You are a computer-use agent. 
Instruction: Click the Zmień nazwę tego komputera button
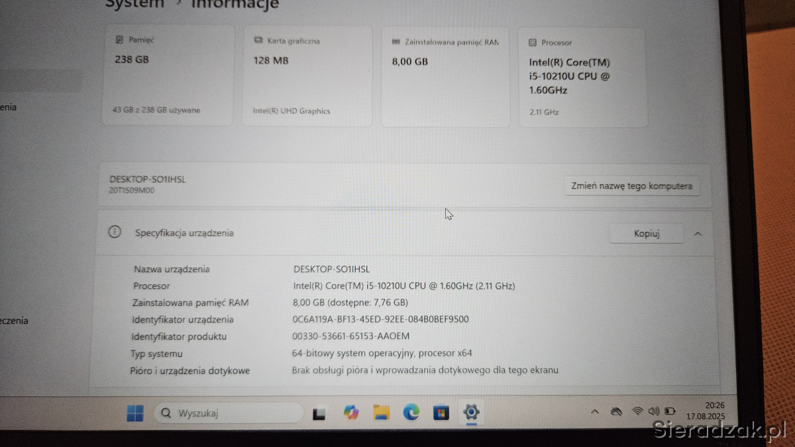point(631,186)
